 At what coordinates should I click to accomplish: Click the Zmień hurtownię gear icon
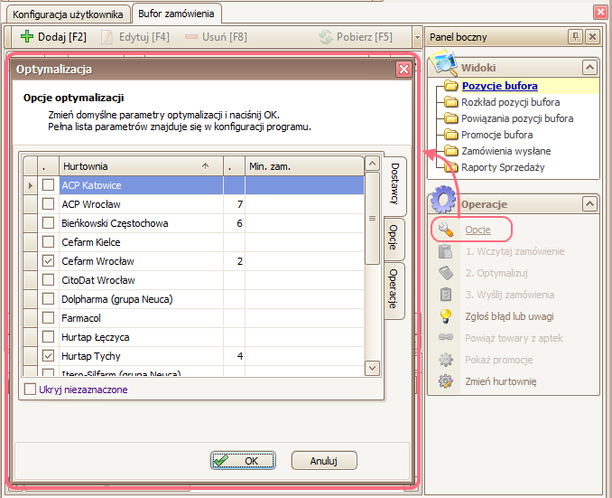(x=444, y=381)
